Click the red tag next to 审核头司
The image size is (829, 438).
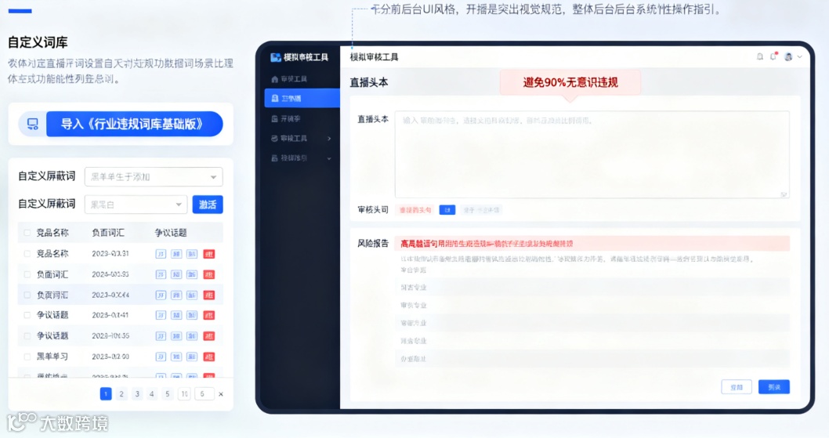point(415,210)
